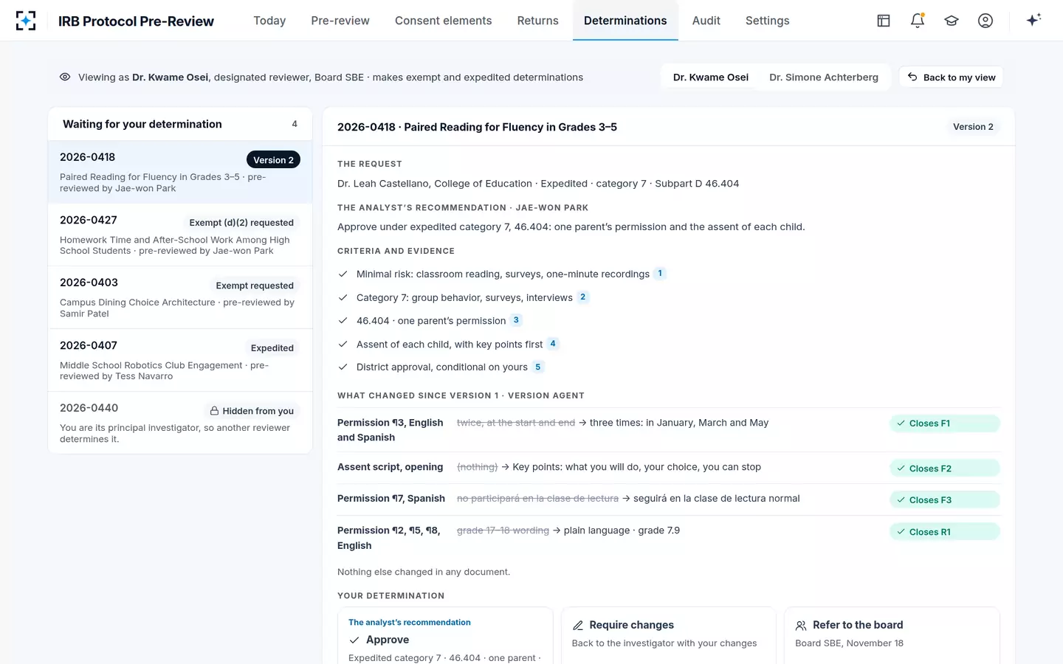This screenshot has height=664, width=1063.
Task: Open notifications bell icon
Action: [x=918, y=21]
